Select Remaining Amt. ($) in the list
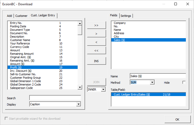 point(42,61)
